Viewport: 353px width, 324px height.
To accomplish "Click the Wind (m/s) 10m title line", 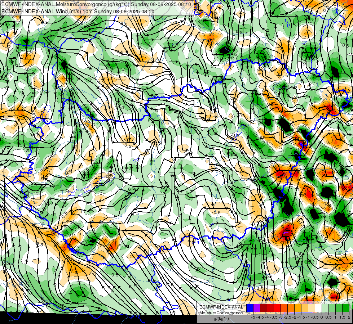I will point(78,11).
